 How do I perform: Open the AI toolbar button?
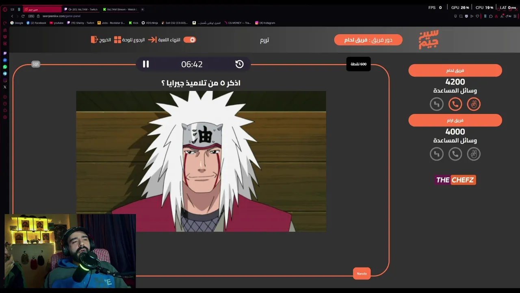point(509,16)
